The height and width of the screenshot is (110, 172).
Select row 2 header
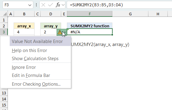click(x=4, y=26)
